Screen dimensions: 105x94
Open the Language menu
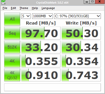tap(48, 8)
